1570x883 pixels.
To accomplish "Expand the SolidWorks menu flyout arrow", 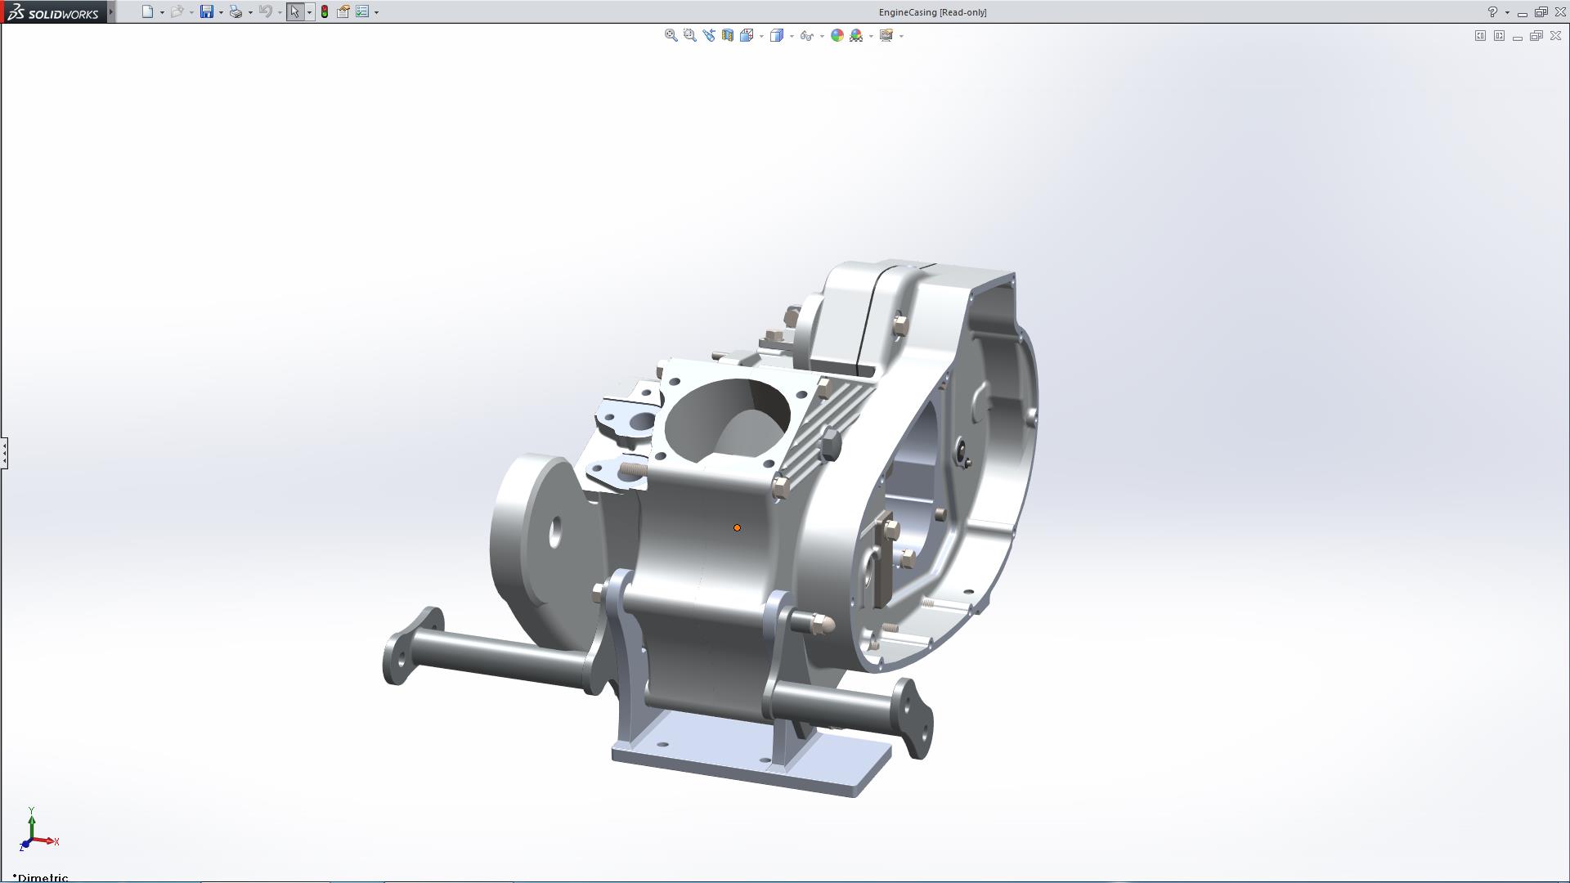I will [111, 12].
